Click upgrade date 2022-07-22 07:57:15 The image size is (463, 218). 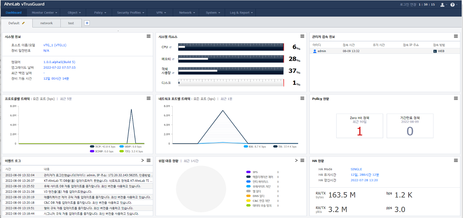[x=59, y=68]
